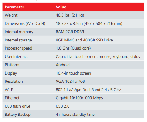Click the Gigabit 10/100/1000 Mbps value
Screen dimensions: 147x122
click(79, 98)
